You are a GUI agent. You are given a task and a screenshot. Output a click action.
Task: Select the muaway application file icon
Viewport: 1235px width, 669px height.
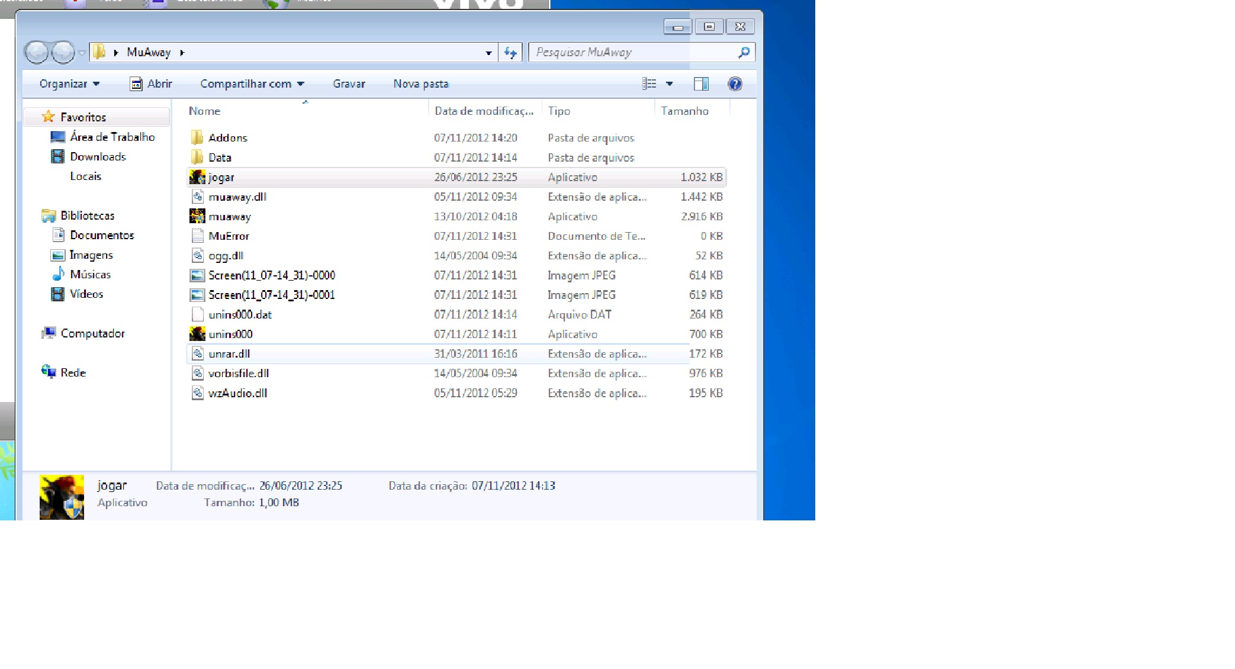click(x=197, y=217)
